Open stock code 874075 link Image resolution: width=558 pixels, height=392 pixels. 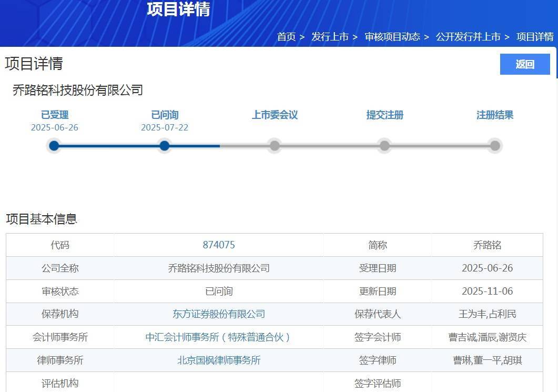[219, 245]
